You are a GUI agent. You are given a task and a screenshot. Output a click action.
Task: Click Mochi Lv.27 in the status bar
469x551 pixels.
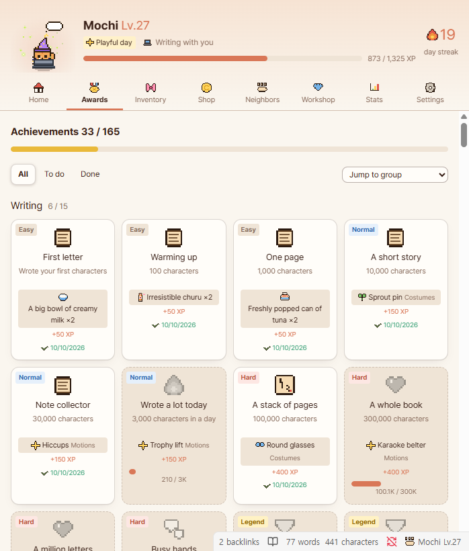[433, 542]
